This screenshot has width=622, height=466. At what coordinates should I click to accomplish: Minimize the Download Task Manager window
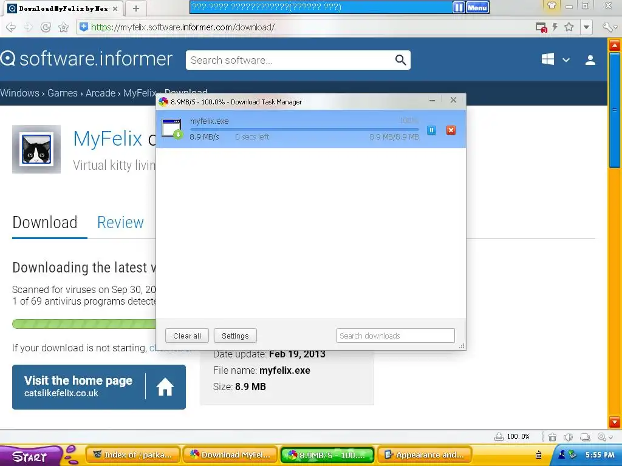[432, 101]
